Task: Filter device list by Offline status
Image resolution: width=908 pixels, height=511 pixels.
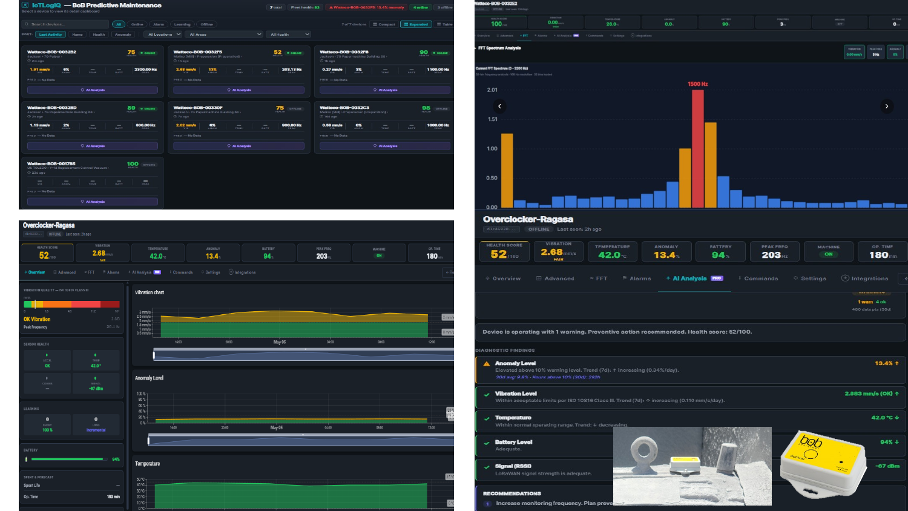Action: (206, 24)
